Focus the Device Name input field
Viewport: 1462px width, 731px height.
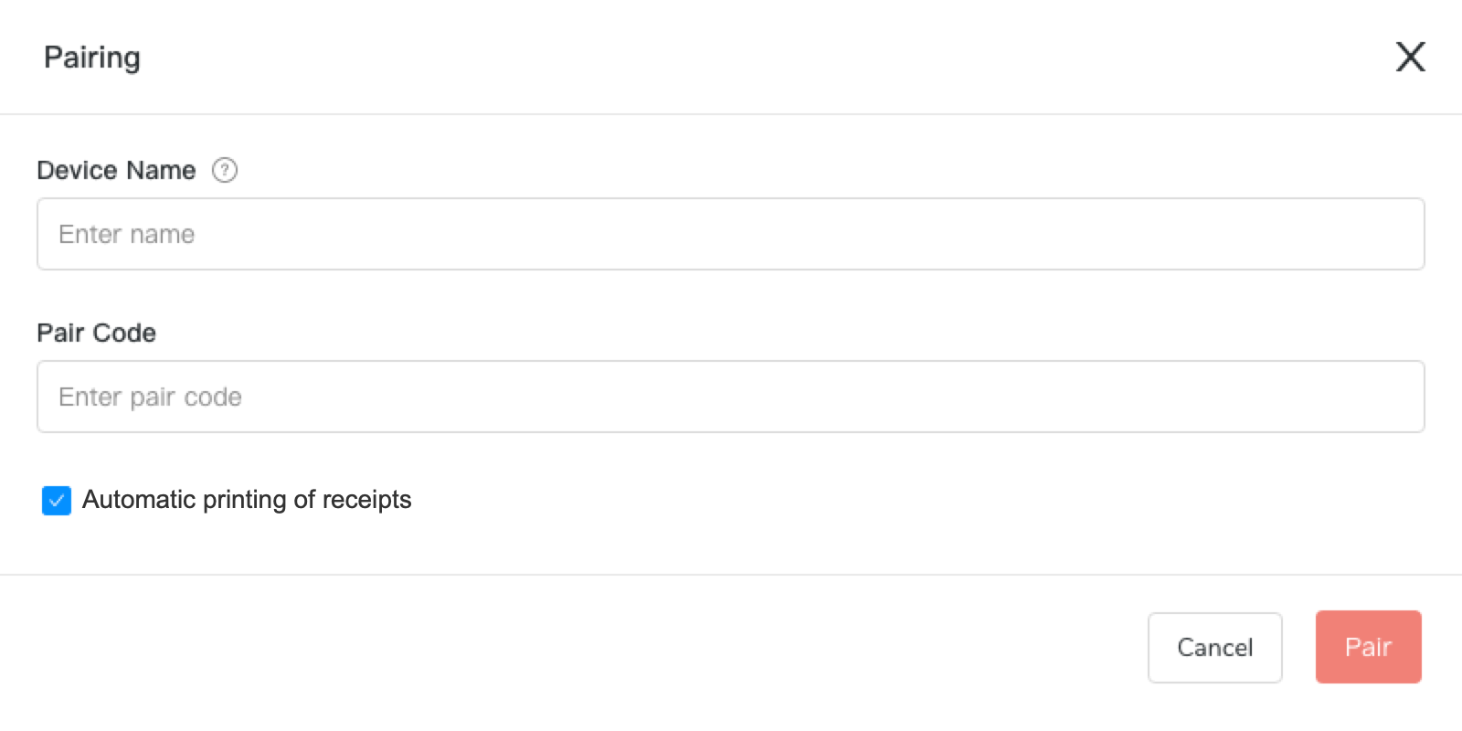pos(731,234)
